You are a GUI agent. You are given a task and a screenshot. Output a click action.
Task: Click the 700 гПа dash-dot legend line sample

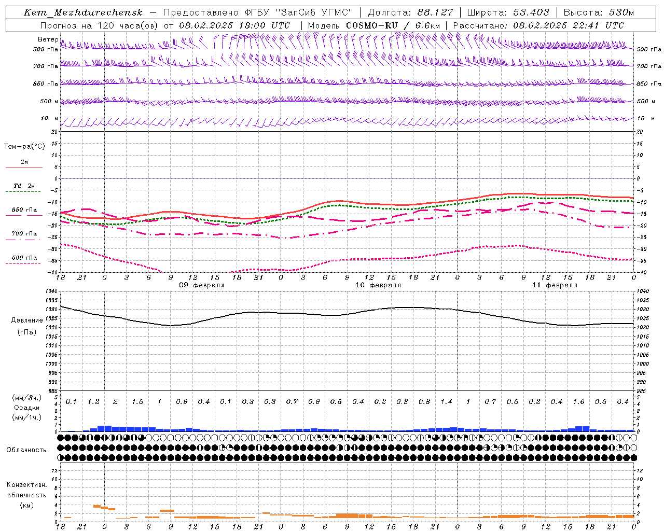[24, 240]
